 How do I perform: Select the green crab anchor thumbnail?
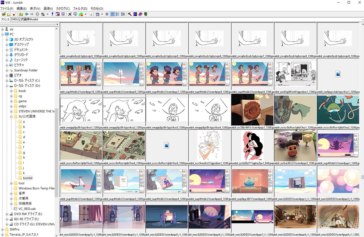pos(338,110)
